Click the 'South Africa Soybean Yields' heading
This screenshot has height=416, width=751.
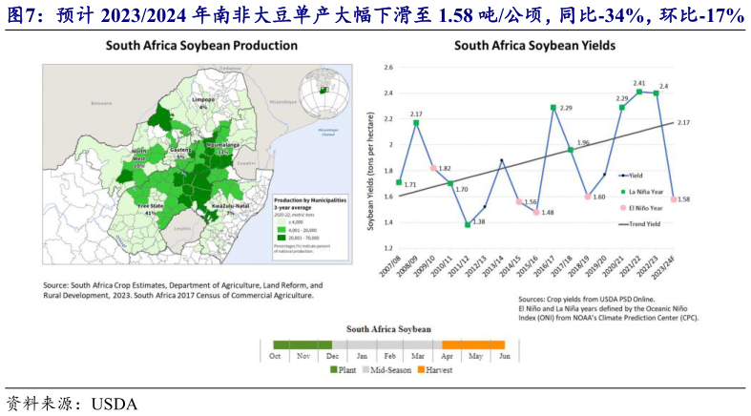pyautogui.click(x=535, y=46)
